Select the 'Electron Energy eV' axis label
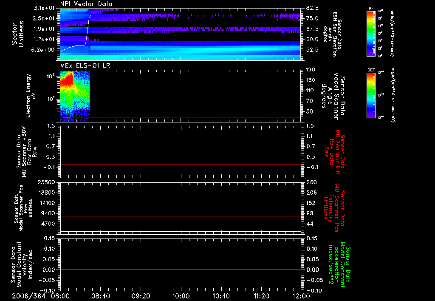The image size is (435, 301). pyautogui.click(x=31, y=96)
